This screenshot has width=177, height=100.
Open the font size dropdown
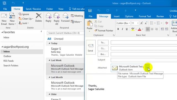coord(138,23)
